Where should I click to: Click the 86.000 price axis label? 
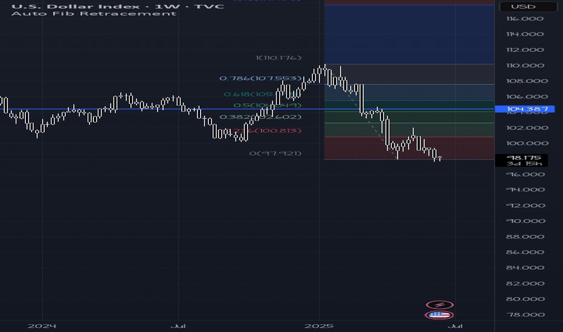pos(526,252)
